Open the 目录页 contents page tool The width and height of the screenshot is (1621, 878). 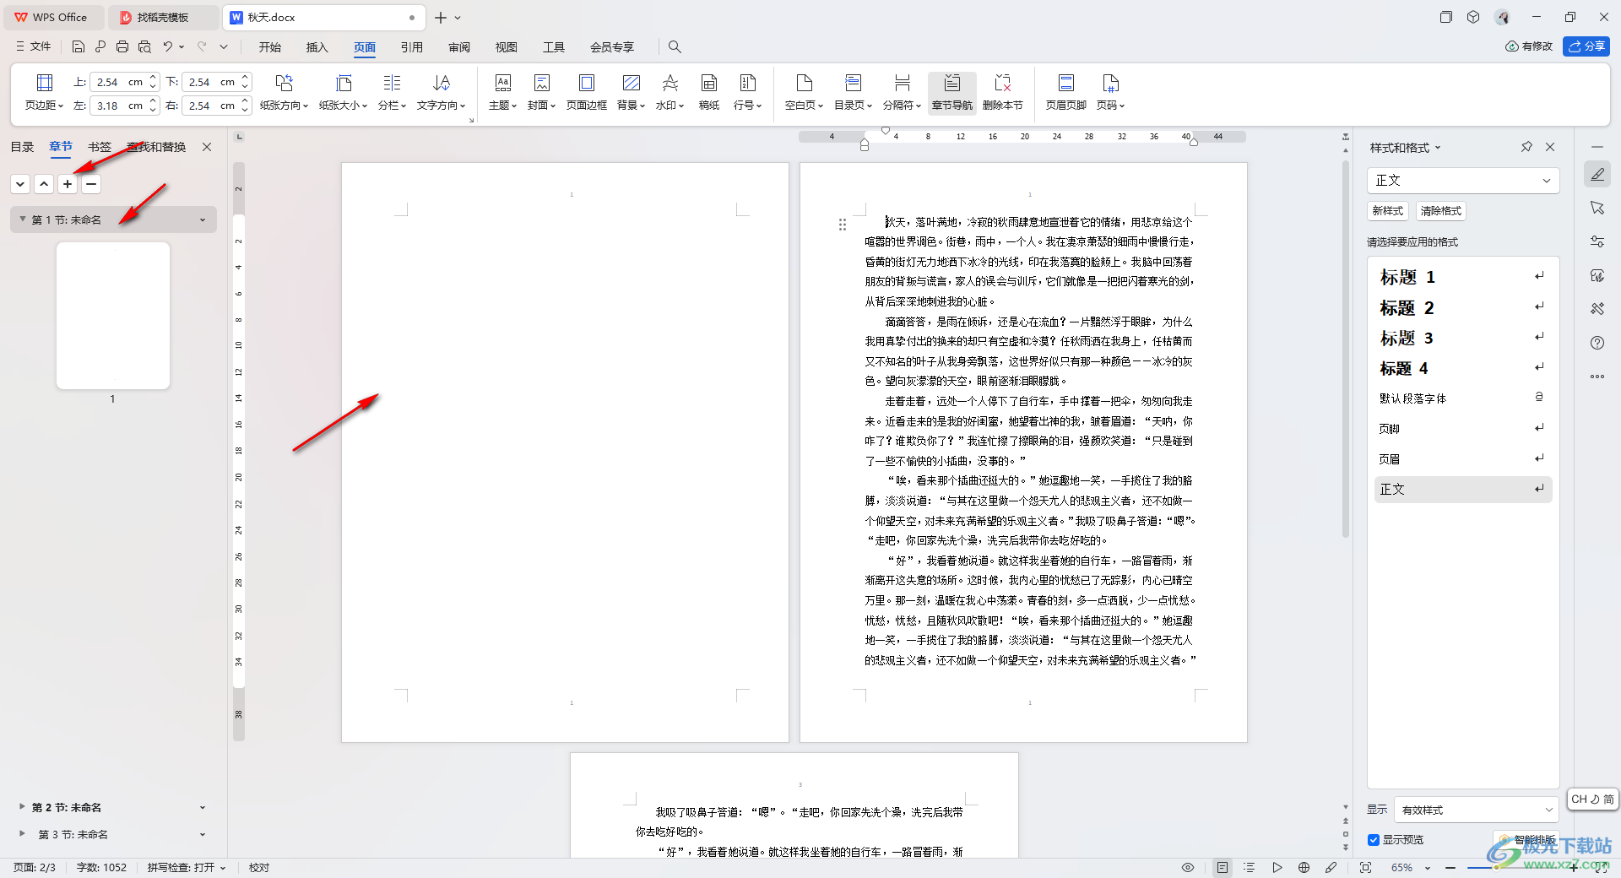point(853,91)
